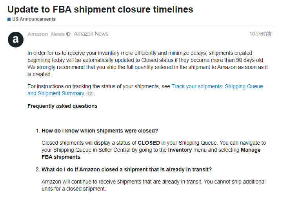Open the Amazon_News username profile

point(46,34)
